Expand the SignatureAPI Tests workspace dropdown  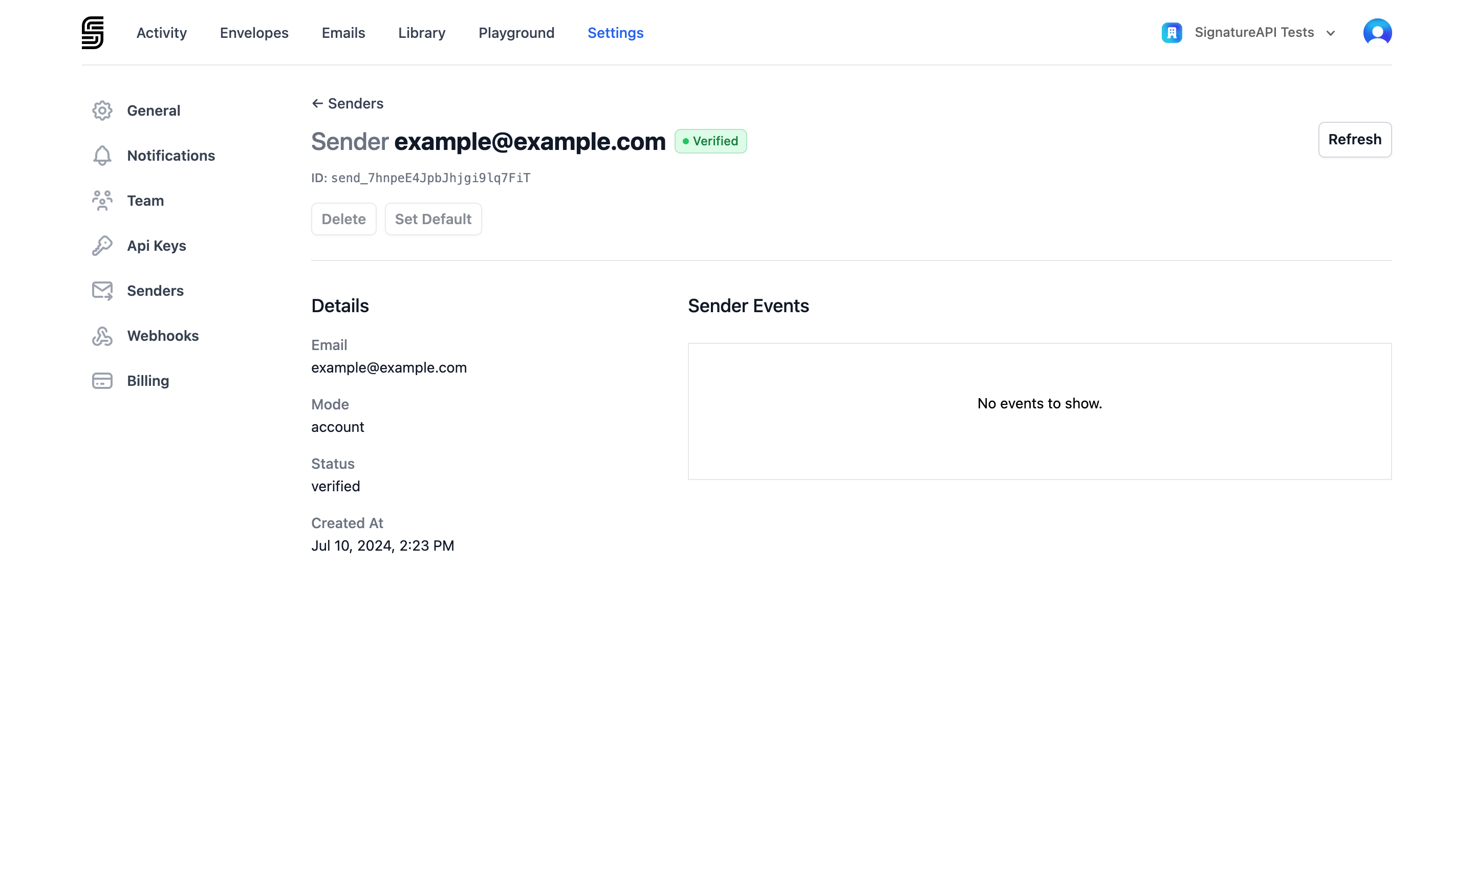tap(1330, 33)
